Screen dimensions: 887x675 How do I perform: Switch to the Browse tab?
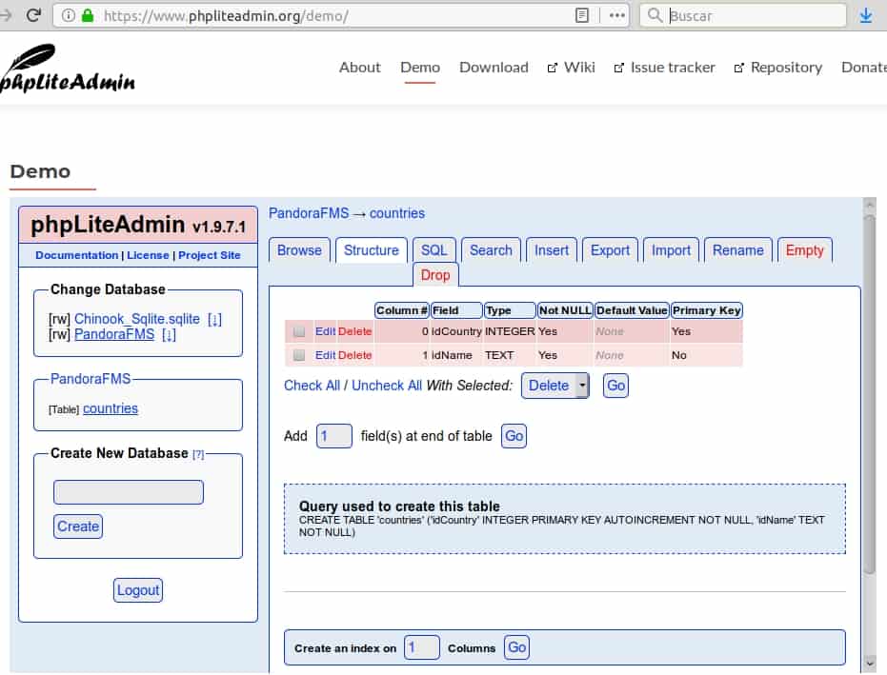(299, 249)
